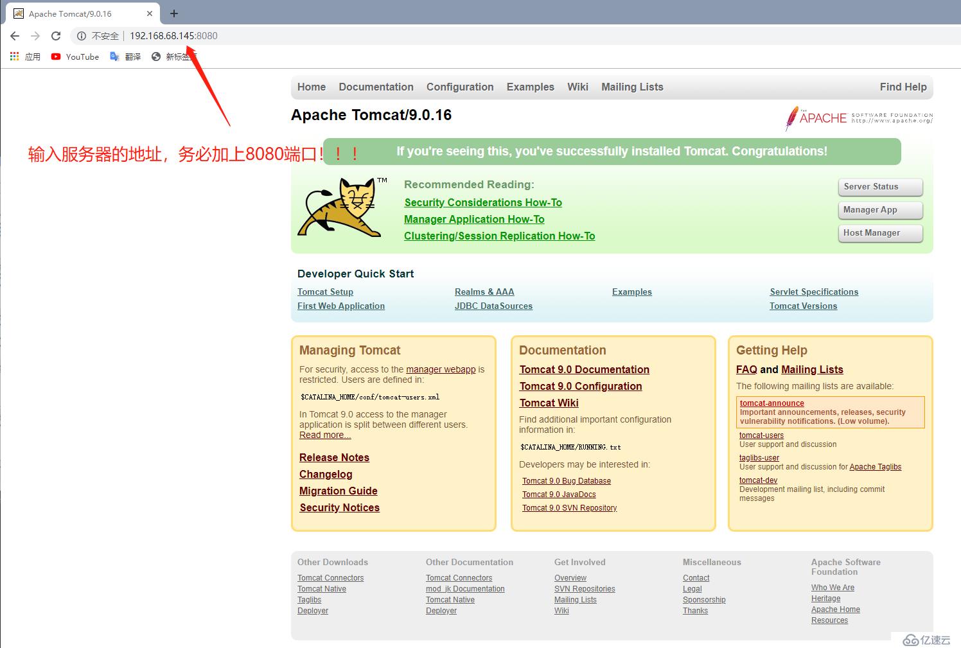Open Tomcat 9.0 JavaDocs link
Screen dimensions: 961x648
point(559,495)
